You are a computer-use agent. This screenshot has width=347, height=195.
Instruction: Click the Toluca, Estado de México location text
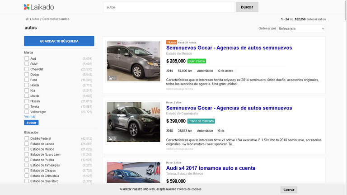pyautogui.click(x=184, y=173)
